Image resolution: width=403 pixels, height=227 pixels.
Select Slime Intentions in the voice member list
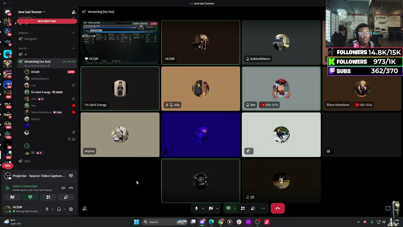(49, 112)
